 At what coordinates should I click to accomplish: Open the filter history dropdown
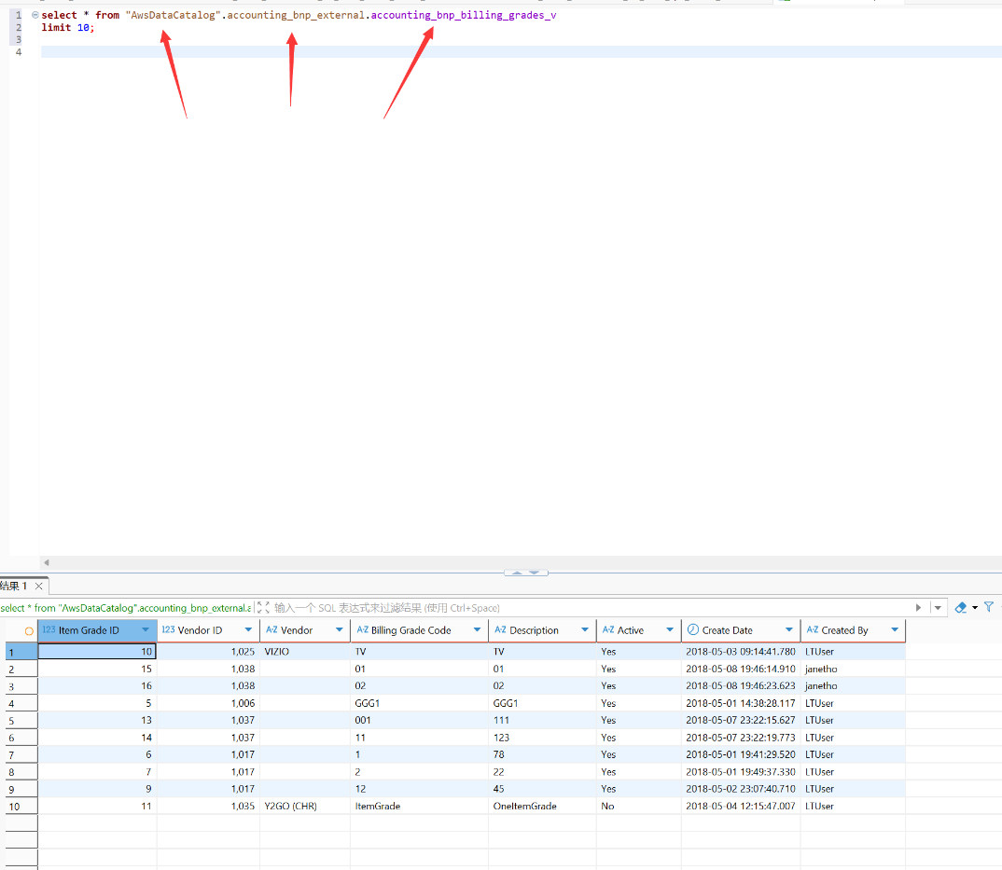pos(938,607)
